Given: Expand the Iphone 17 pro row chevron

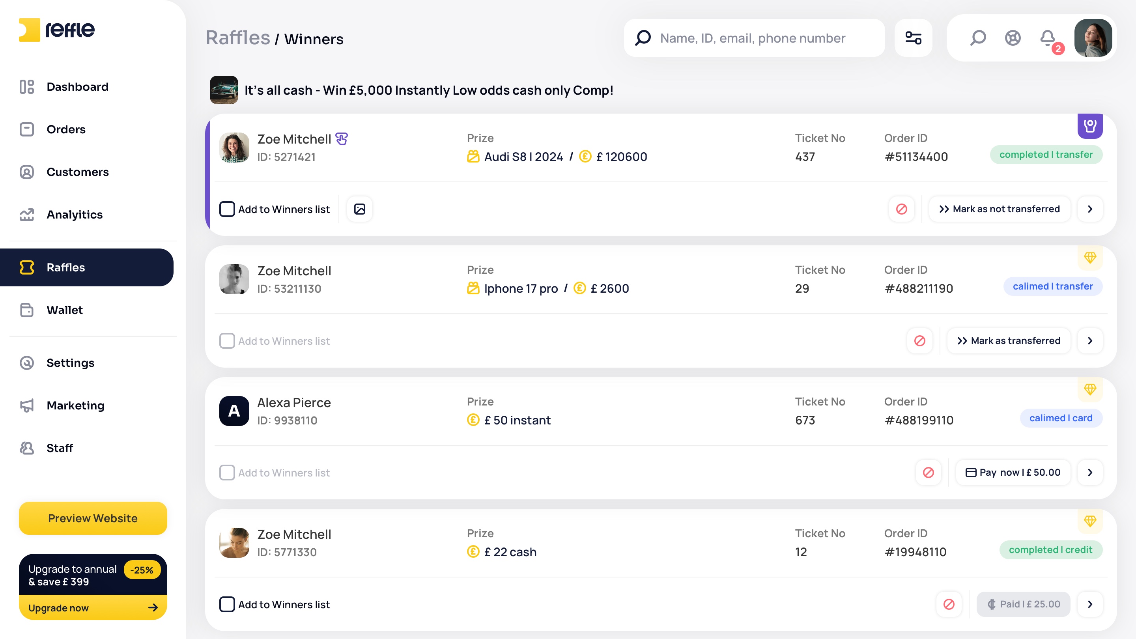Looking at the screenshot, I should click(x=1090, y=340).
